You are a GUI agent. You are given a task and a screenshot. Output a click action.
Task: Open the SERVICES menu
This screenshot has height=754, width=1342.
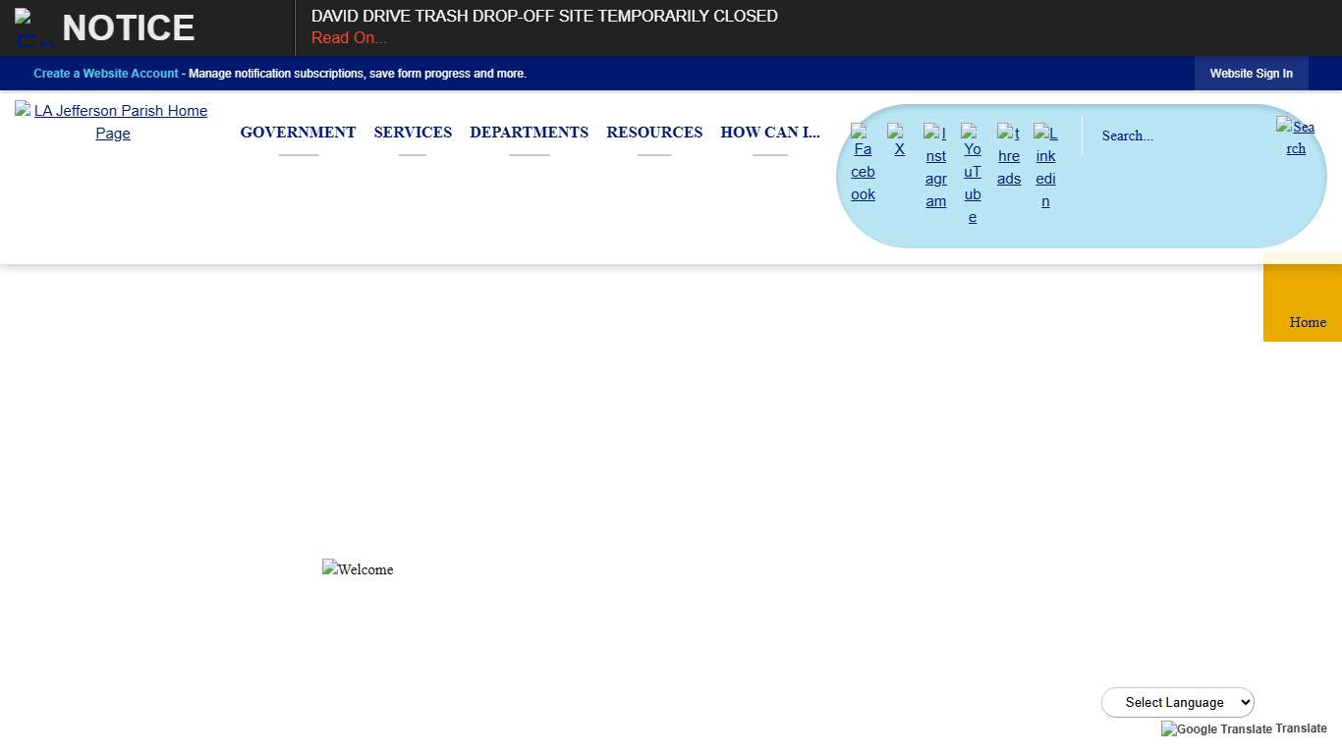click(413, 133)
